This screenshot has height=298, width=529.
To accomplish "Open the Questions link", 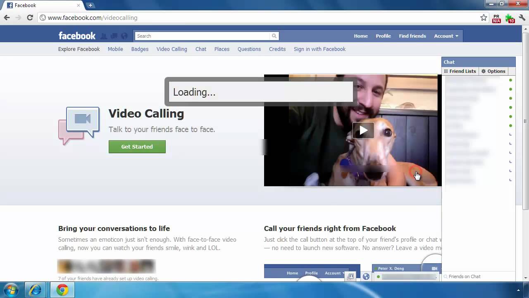I will 249,49.
